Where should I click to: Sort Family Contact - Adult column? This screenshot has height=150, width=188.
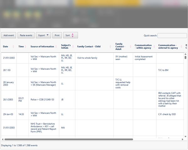[131, 47]
